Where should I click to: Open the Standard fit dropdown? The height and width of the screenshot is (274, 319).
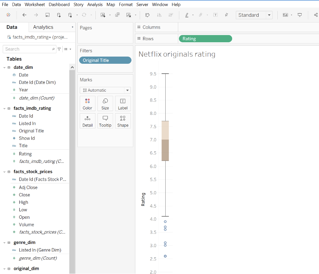pyautogui.click(x=269, y=15)
